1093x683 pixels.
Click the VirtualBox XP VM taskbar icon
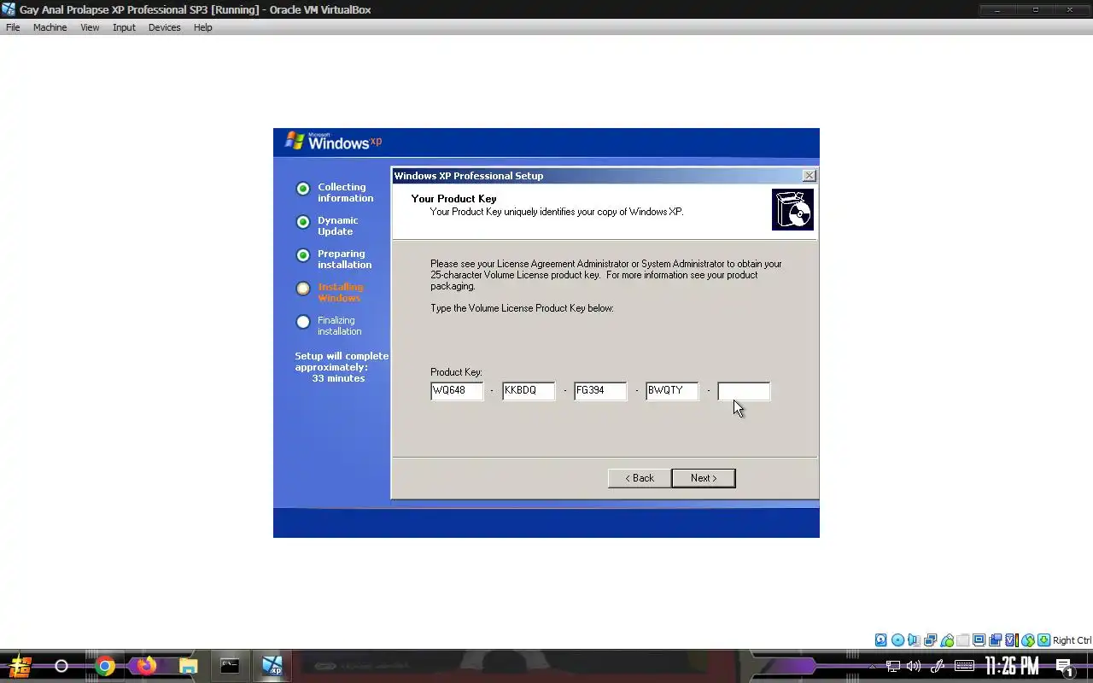pyautogui.click(x=272, y=666)
